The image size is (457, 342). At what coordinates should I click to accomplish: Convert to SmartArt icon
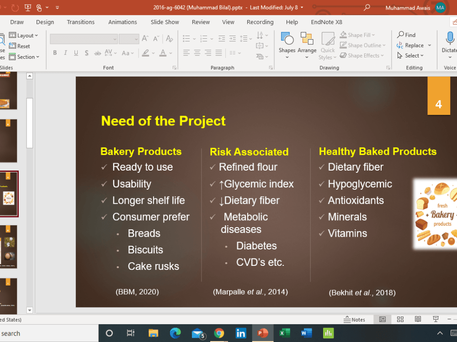[x=262, y=57]
